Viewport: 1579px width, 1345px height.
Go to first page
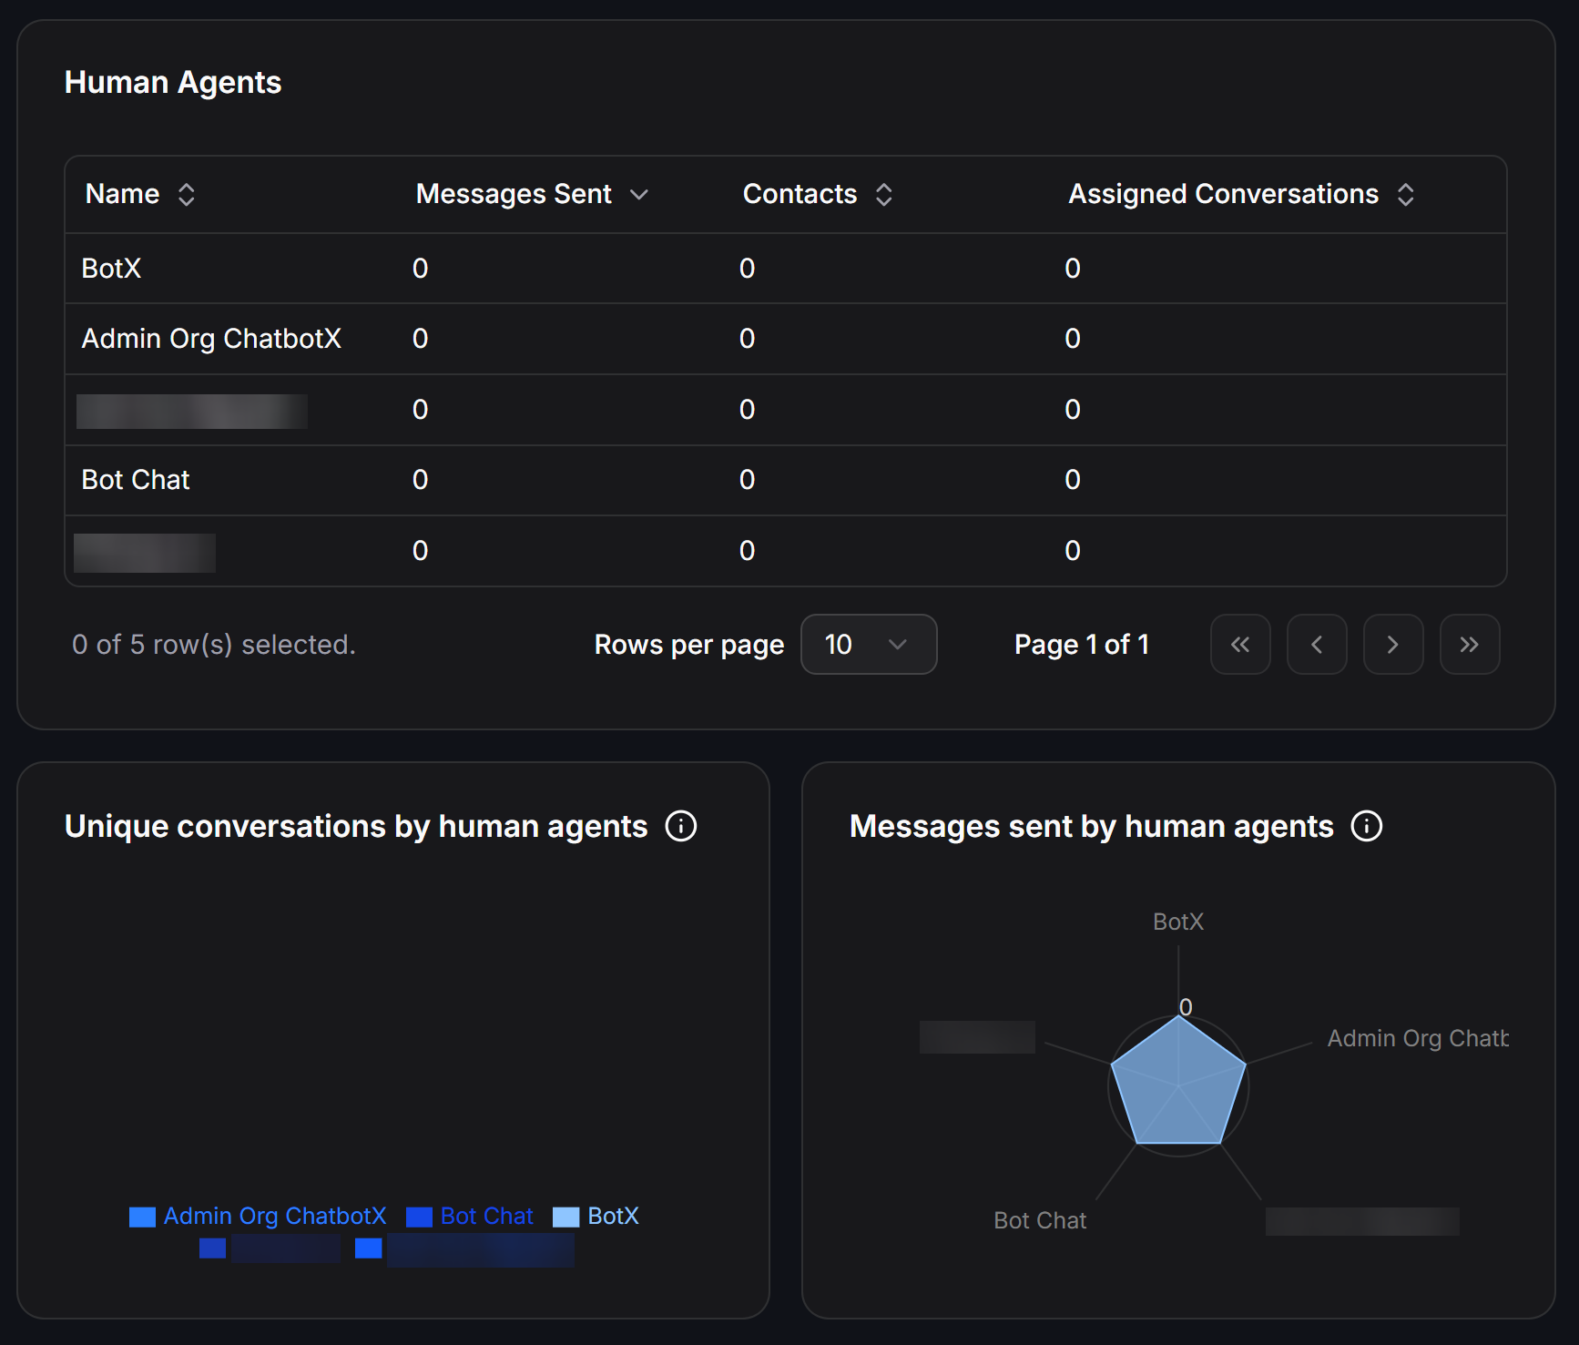[1240, 645]
